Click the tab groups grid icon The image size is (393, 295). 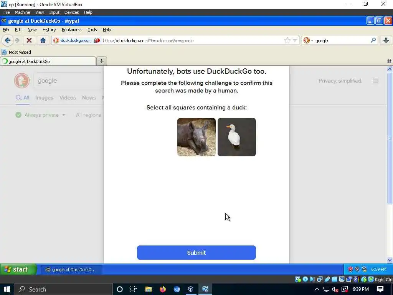(389, 61)
